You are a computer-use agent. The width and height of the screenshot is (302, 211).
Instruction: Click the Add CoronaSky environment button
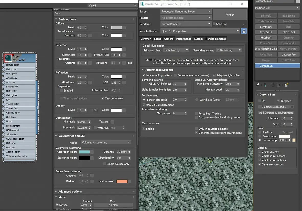[x=276, y=113]
